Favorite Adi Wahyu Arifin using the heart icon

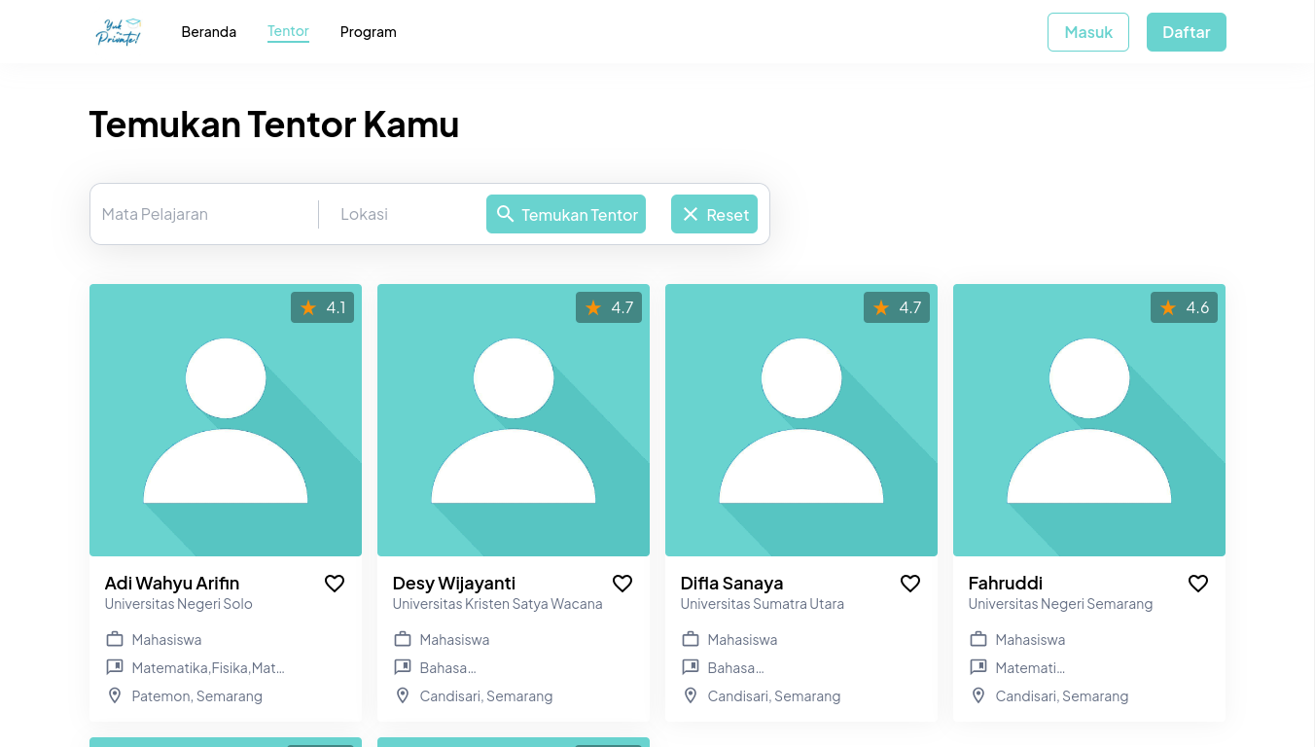334,583
